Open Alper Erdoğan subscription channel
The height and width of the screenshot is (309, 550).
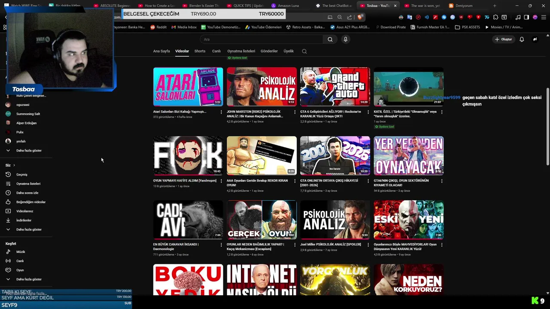point(26,123)
